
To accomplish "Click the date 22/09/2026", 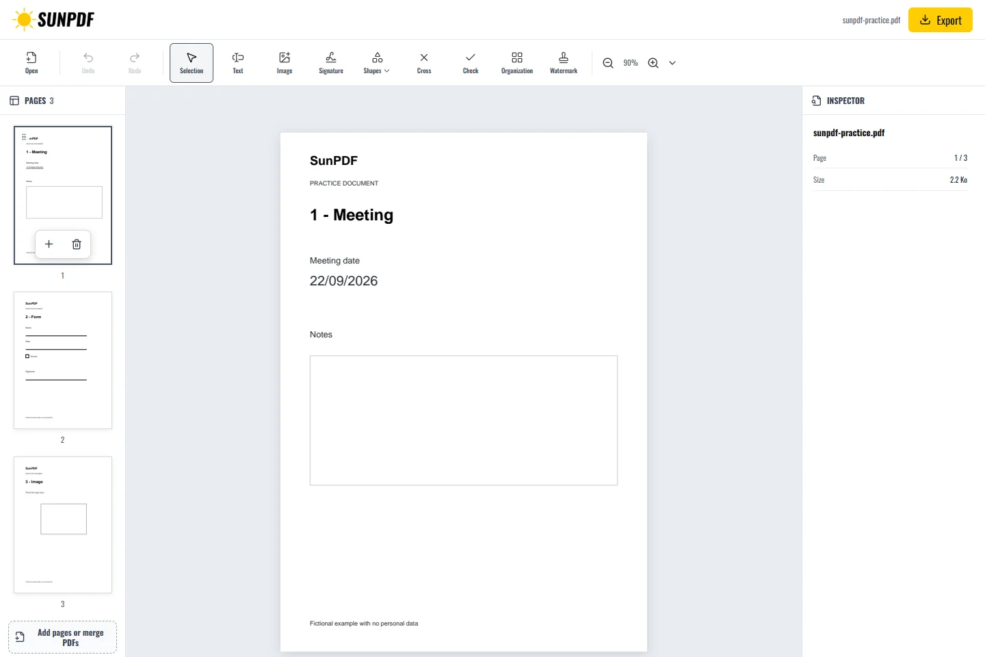I will coord(343,281).
